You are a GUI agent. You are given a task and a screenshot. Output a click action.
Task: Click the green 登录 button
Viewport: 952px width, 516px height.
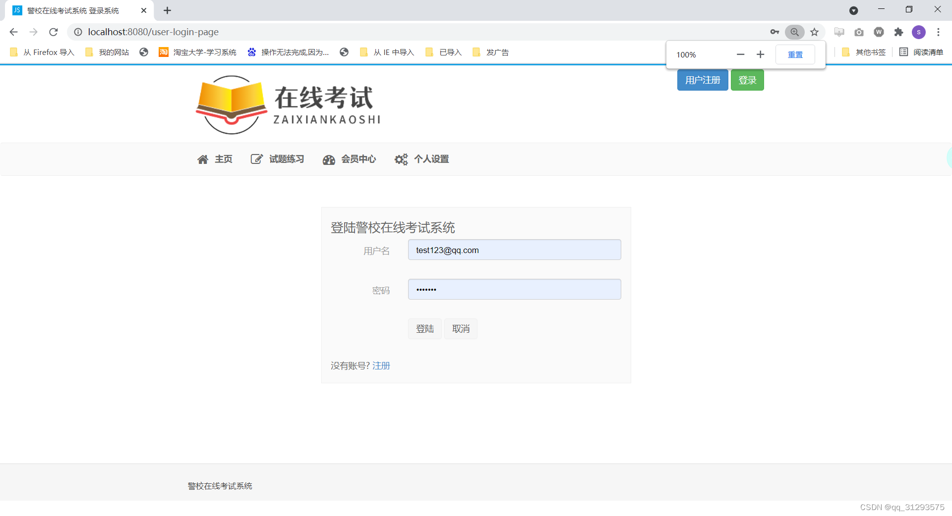pos(747,80)
